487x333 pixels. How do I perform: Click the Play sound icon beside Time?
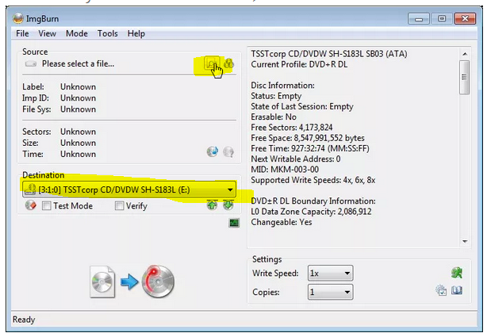(x=213, y=151)
